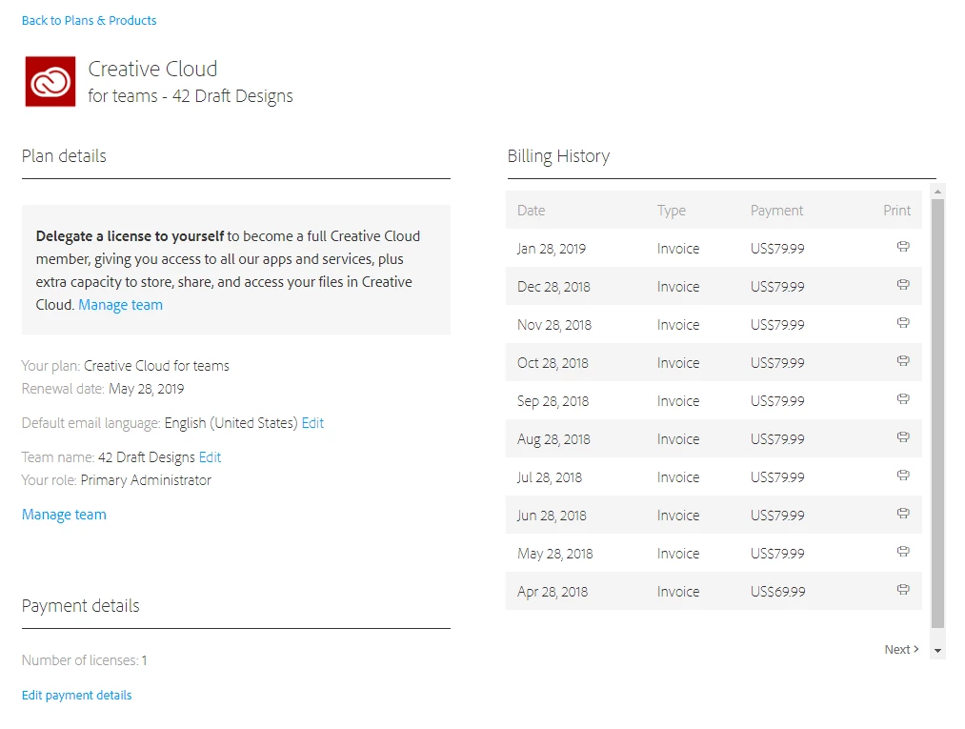Open Manage team link in delegate notice
The width and height of the screenshot is (965, 729).
tap(120, 305)
